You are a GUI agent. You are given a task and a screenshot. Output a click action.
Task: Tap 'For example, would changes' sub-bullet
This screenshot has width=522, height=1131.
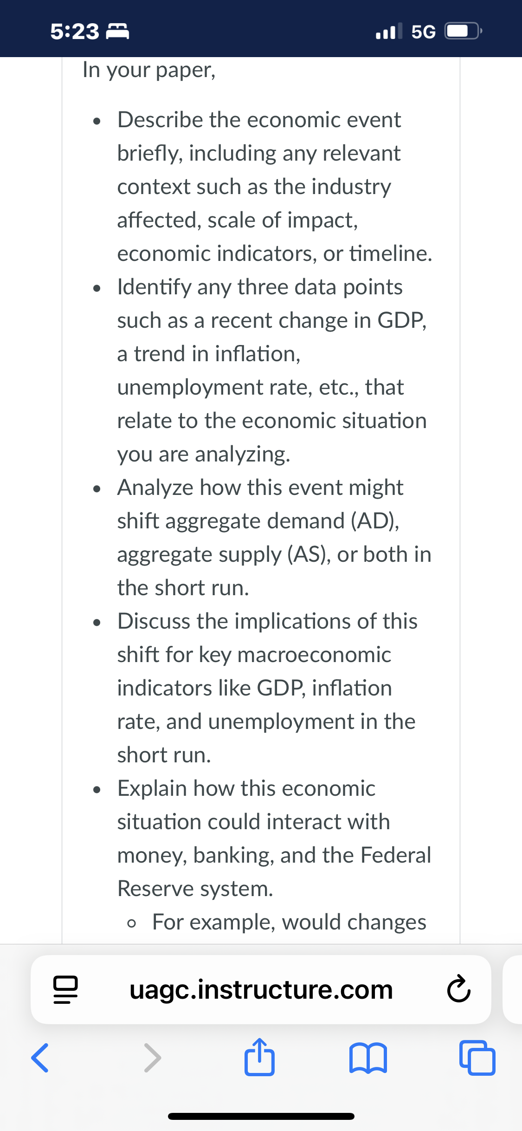(289, 922)
